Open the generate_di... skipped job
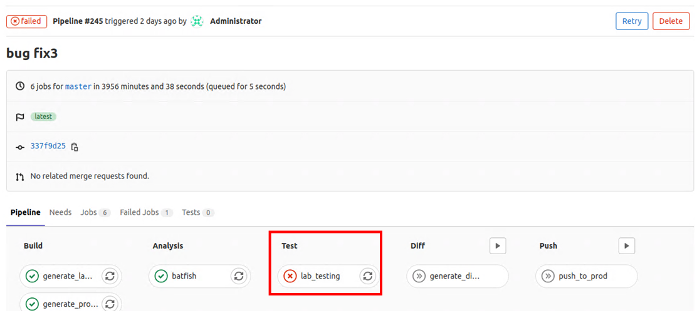 click(458, 275)
